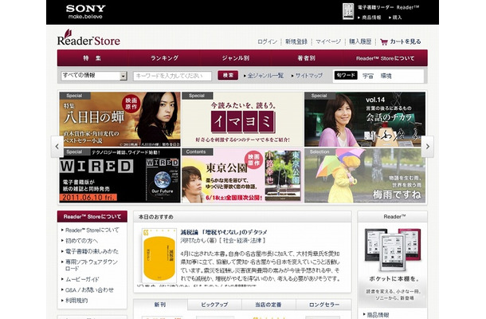Select the 著者別 menu tab
The width and height of the screenshot is (486, 319).
click(x=307, y=58)
